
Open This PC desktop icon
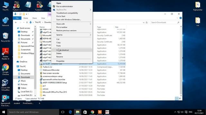point(5,6)
